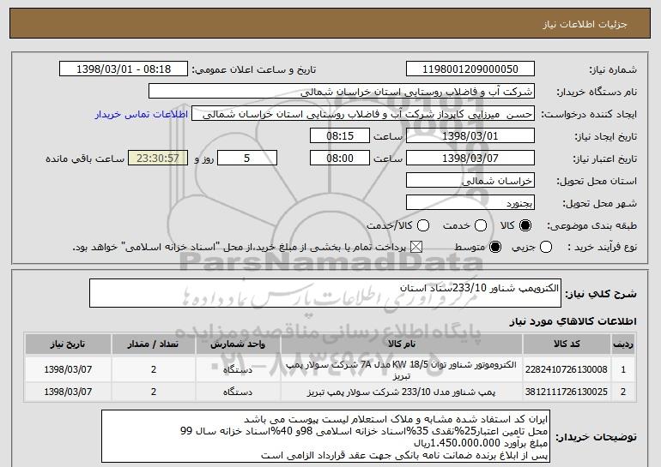The image size is (661, 467).
Task: Click the واحد شمارش column header
Action: 238,344
